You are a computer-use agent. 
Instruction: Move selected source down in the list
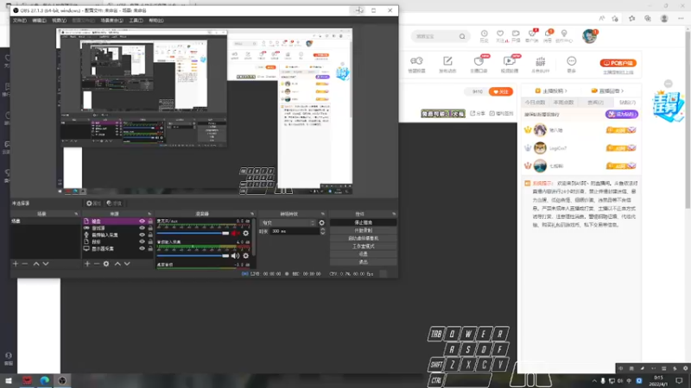(x=127, y=264)
